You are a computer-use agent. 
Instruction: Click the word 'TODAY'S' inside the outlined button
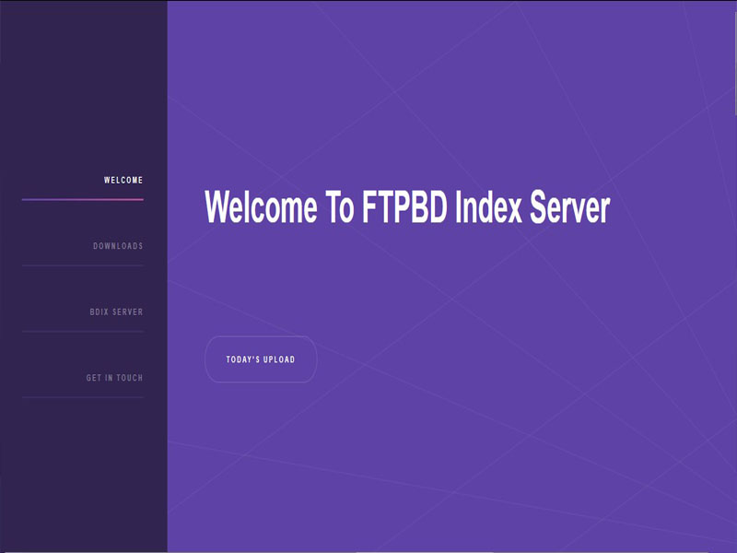pyautogui.click(x=242, y=359)
